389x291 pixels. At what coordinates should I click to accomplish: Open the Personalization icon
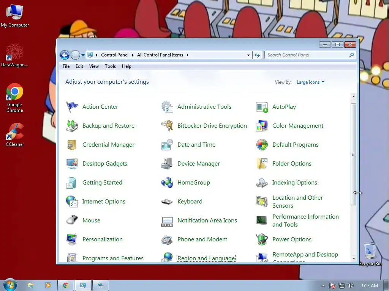pos(72,239)
